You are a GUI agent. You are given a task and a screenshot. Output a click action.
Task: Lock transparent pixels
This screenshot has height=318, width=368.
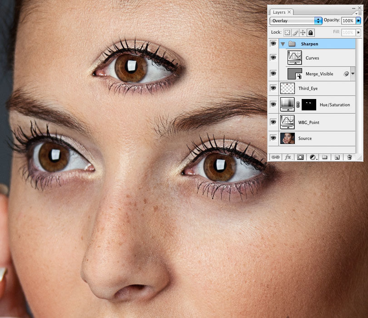click(x=287, y=33)
